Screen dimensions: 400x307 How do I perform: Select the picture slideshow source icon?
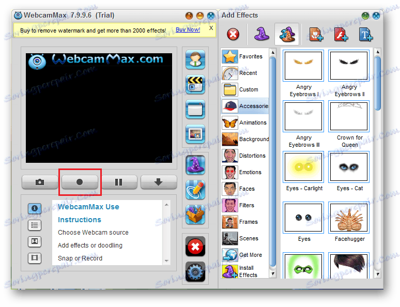pyautogui.click(x=195, y=134)
